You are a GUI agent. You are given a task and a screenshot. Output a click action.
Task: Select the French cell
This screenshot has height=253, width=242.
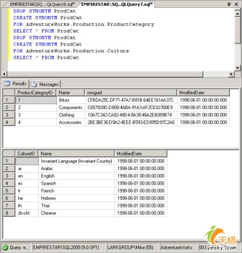point(76,191)
